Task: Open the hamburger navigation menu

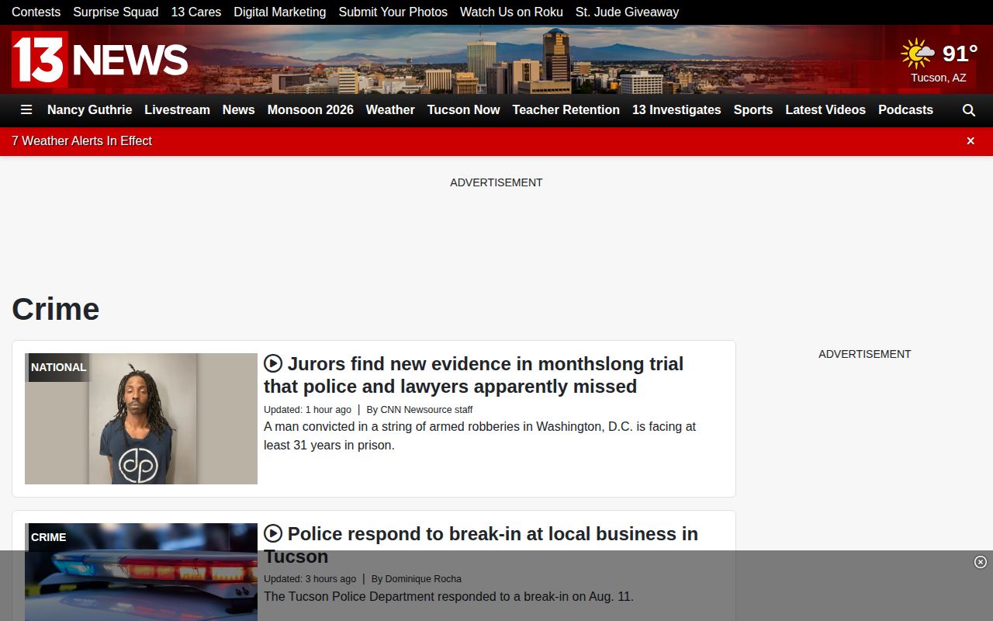Action: pyautogui.click(x=26, y=110)
